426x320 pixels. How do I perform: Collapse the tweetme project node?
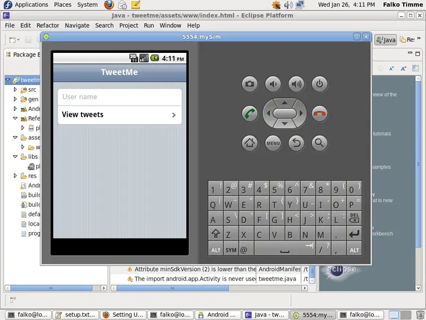point(7,79)
